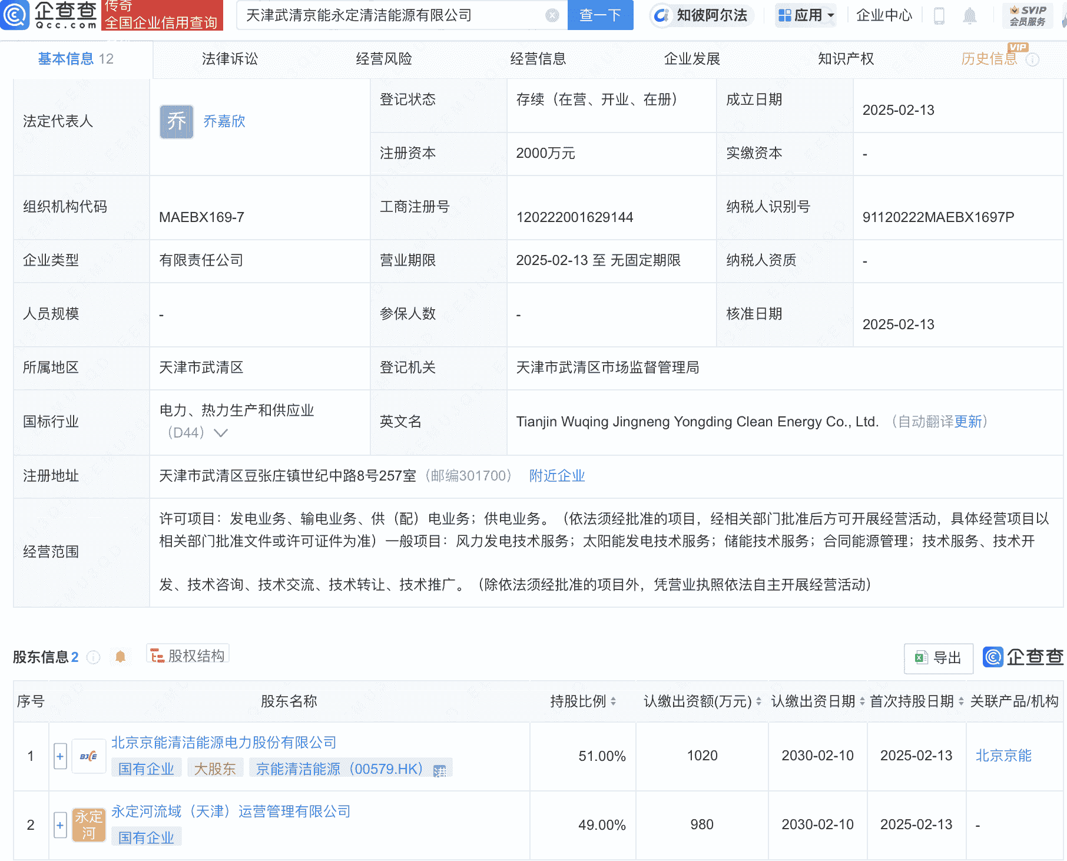Image resolution: width=1067 pixels, height=861 pixels.
Task: Toggle the monitoring bell next to 股东信息
Action: pos(121,657)
